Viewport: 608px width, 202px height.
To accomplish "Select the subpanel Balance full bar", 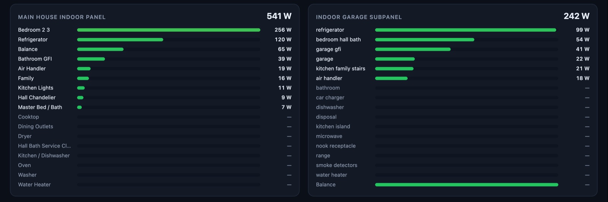I will pos(467,185).
